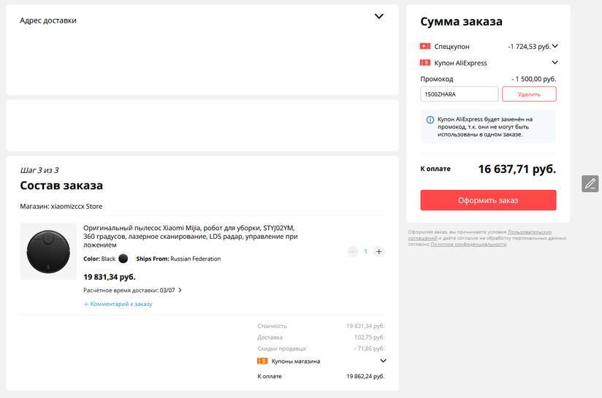This screenshot has width=602, height=398.
Task: Open the Пользовательским соглашением link
Action: click(x=530, y=232)
